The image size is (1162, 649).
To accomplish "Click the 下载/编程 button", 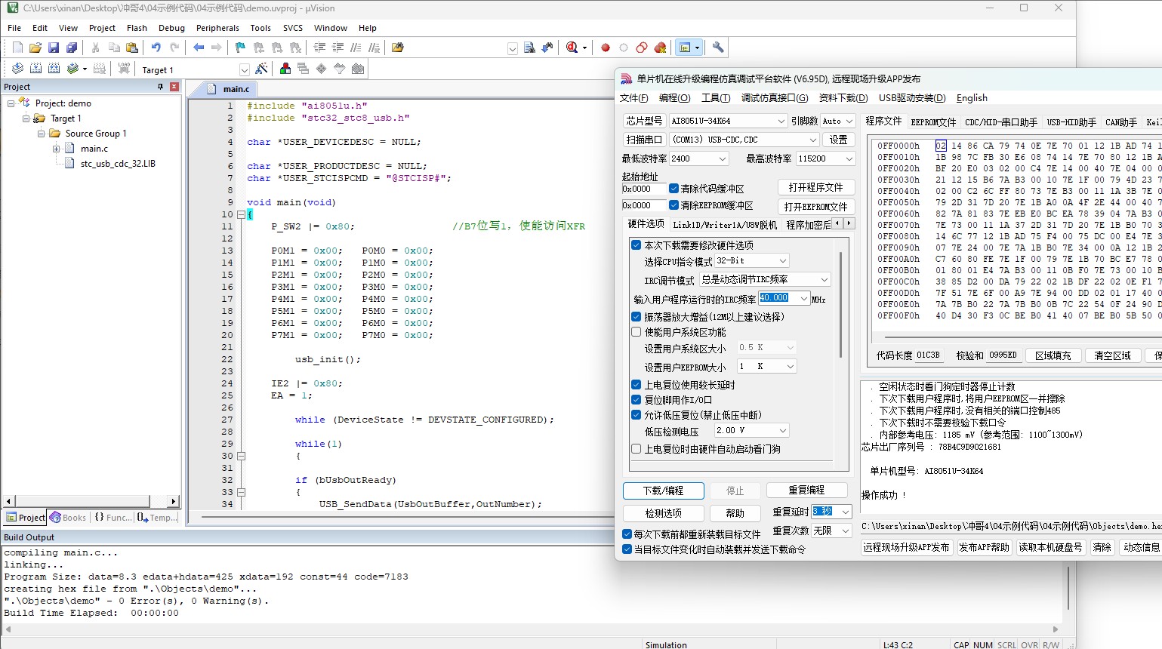I will pyautogui.click(x=664, y=491).
